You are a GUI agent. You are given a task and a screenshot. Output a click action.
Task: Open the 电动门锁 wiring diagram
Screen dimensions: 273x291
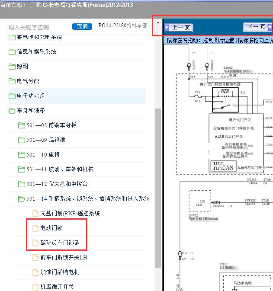[x=51, y=228]
